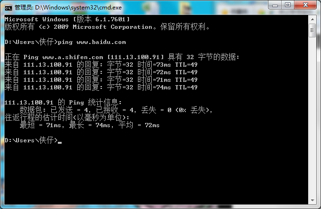Click the empty scrollbar track below thumb
Screen dimensions: 321x209
(312, 116)
